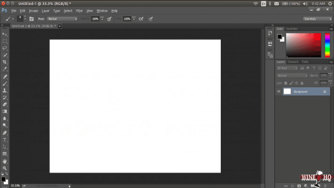This screenshot has height=188, width=334.
Task: Toggle lock position in Layers panel
Action: [297, 83]
